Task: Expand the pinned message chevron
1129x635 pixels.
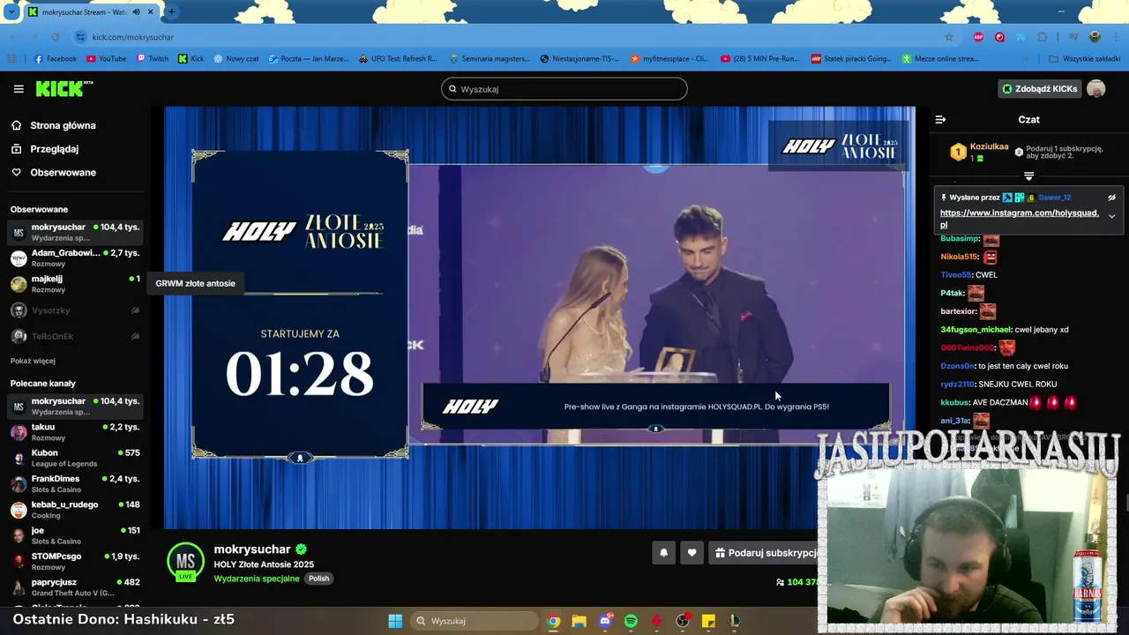Action: coord(1111,216)
